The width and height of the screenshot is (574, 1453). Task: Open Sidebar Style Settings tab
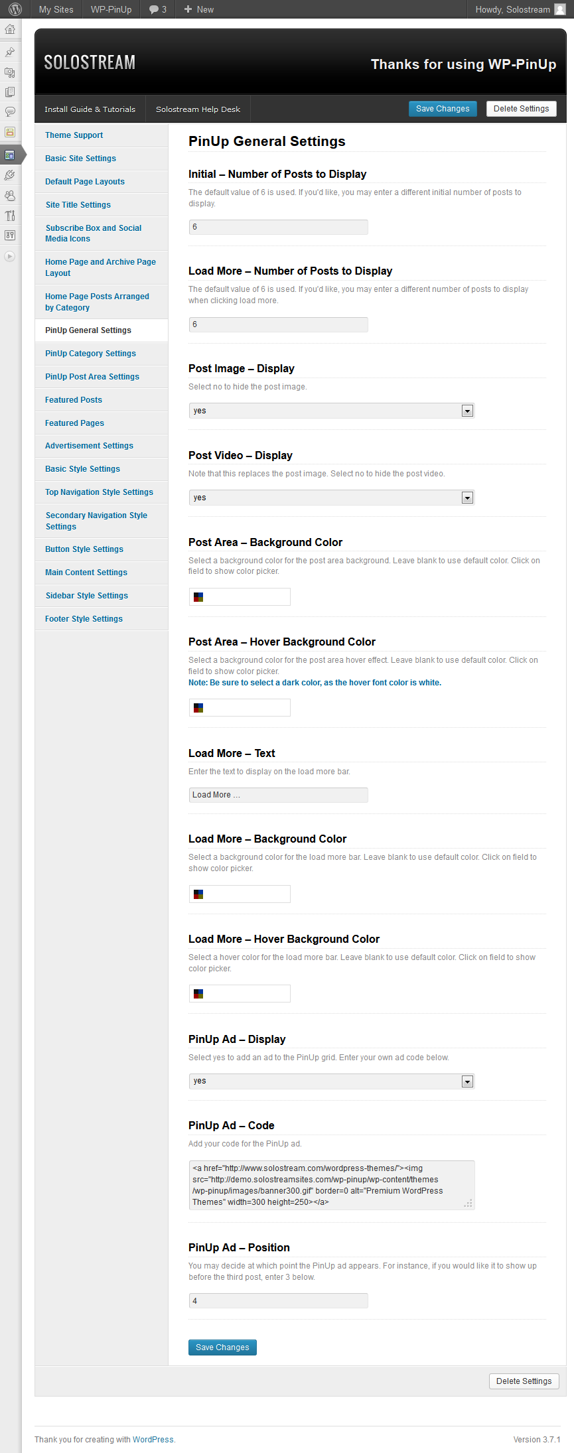(x=102, y=596)
